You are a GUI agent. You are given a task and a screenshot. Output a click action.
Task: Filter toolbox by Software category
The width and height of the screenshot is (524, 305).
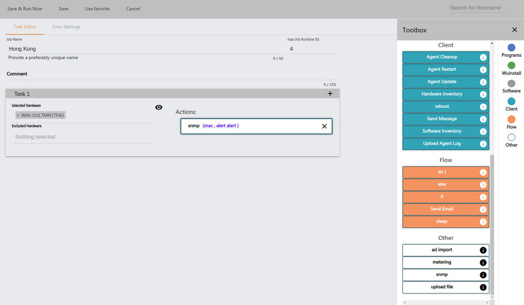click(x=511, y=86)
